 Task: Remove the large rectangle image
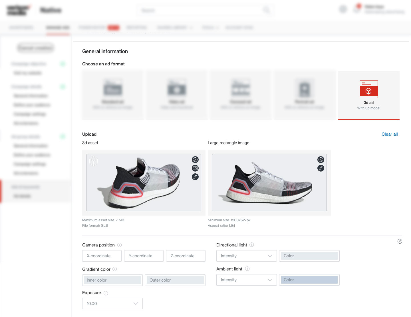pyautogui.click(x=321, y=160)
